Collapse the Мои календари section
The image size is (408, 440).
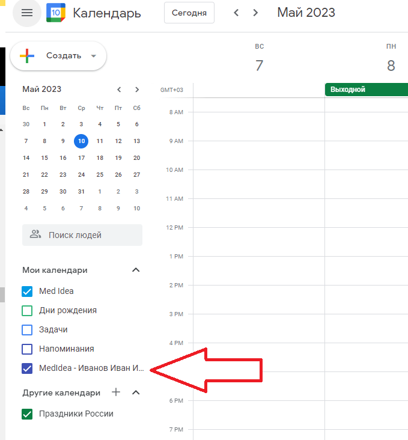pyautogui.click(x=136, y=270)
